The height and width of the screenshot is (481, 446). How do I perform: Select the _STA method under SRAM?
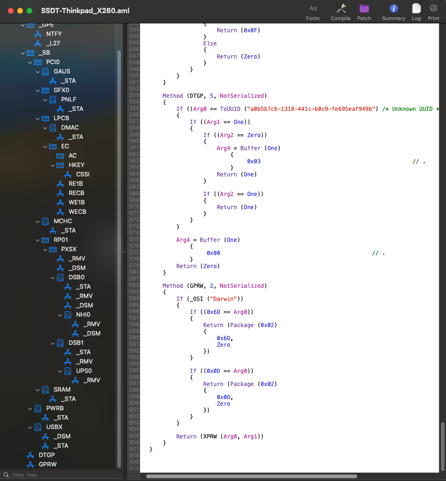pos(68,399)
